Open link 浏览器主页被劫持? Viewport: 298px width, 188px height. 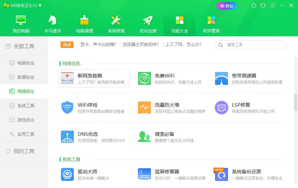pyautogui.click(x=141, y=45)
